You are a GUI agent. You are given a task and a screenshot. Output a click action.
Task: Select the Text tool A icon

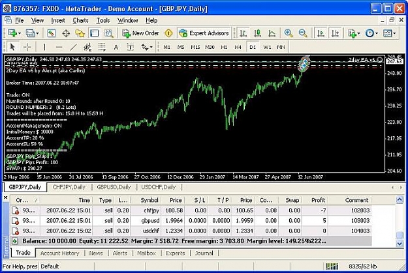tap(116, 47)
